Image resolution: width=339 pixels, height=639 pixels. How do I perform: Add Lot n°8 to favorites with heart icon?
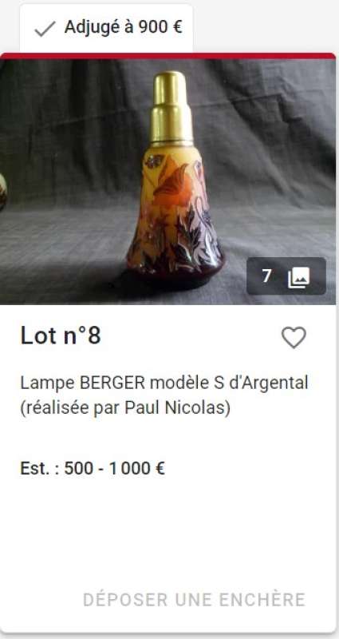294,337
